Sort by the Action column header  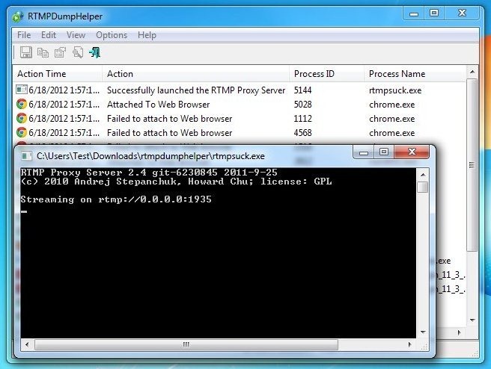click(195, 74)
